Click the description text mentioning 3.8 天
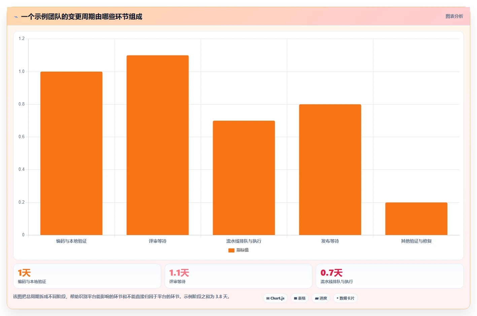Viewport: 477px width, 316px height. [122, 297]
